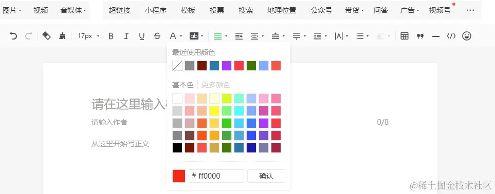Choose the black swatch in basic colors

(177, 148)
